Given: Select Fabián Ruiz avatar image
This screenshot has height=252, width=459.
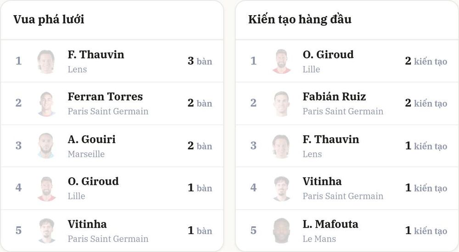Looking at the screenshot, I should click(281, 104).
